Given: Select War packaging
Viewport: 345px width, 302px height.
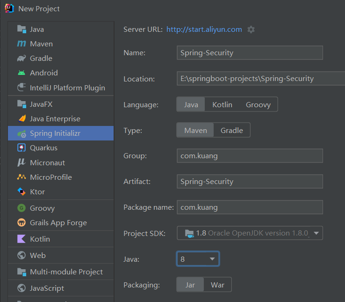Looking at the screenshot, I should pos(217,285).
